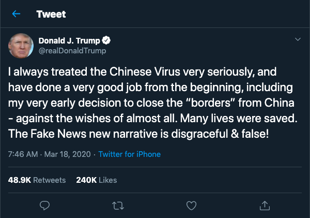This screenshot has height=218, width=310.
Task: Click the tweet's first line of text
Action: click(143, 72)
